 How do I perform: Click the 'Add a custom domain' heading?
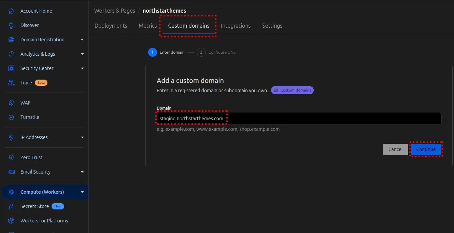tap(190, 81)
